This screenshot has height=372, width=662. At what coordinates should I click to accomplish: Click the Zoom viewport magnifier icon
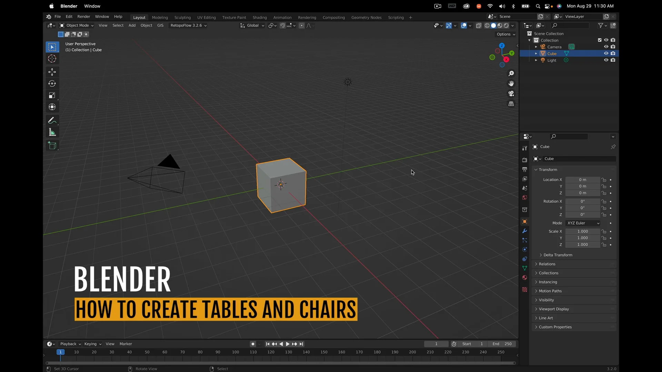pyautogui.click(x=511, y=73)
